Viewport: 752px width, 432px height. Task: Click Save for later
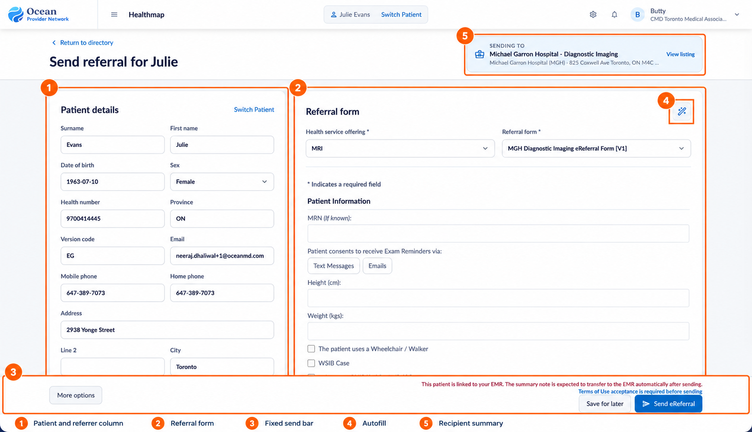pos(605,404)
